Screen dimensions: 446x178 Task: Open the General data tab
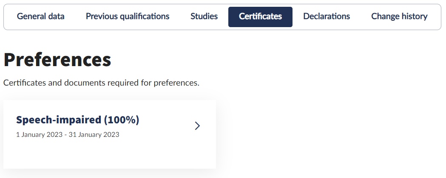pyautogui.click(x=41, y=17)
